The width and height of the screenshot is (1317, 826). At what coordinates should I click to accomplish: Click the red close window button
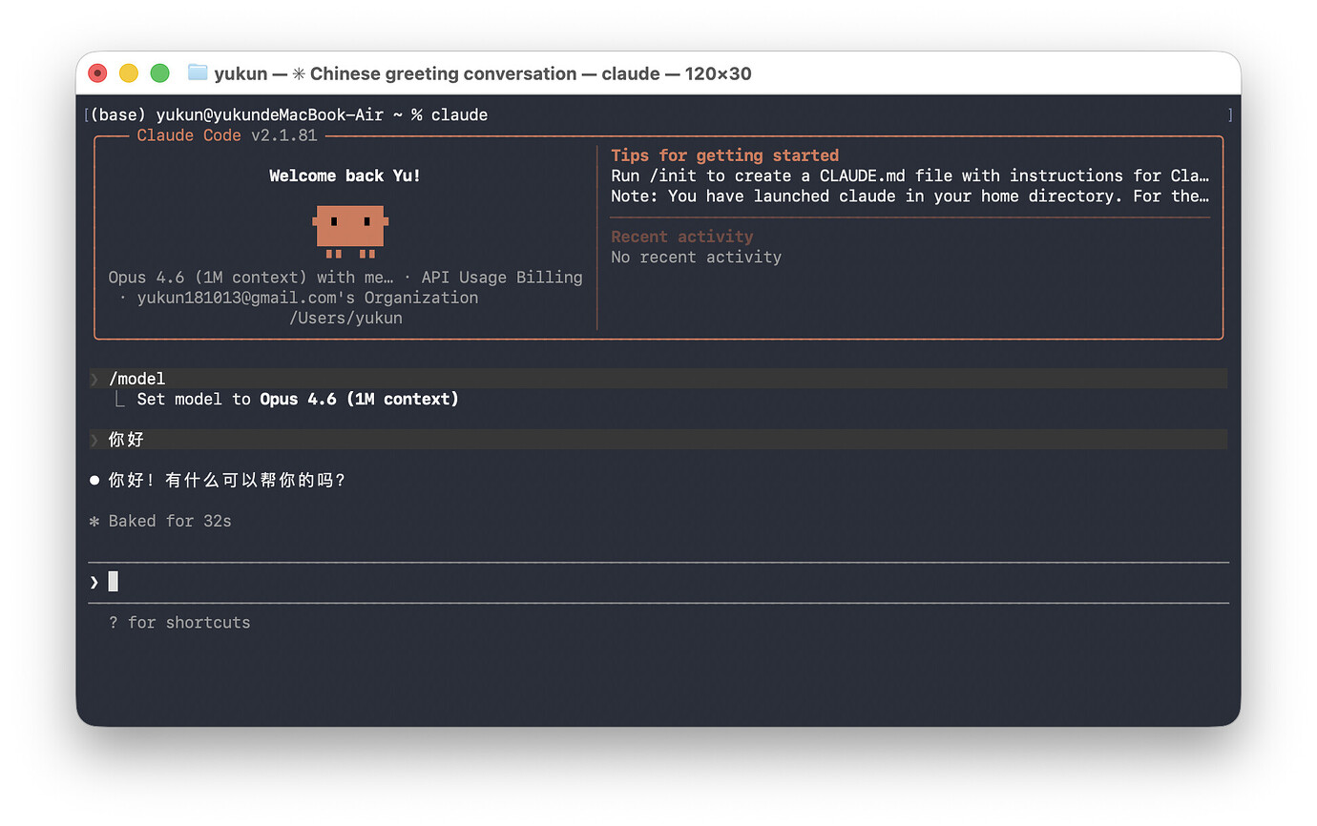click(97, 73)
